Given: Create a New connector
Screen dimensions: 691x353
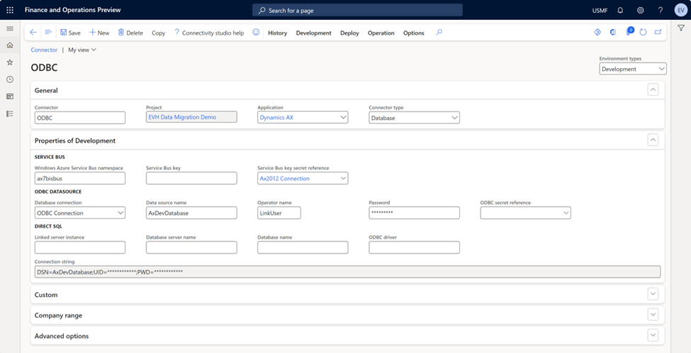Looking at the screenshot, I should point(99,33).
